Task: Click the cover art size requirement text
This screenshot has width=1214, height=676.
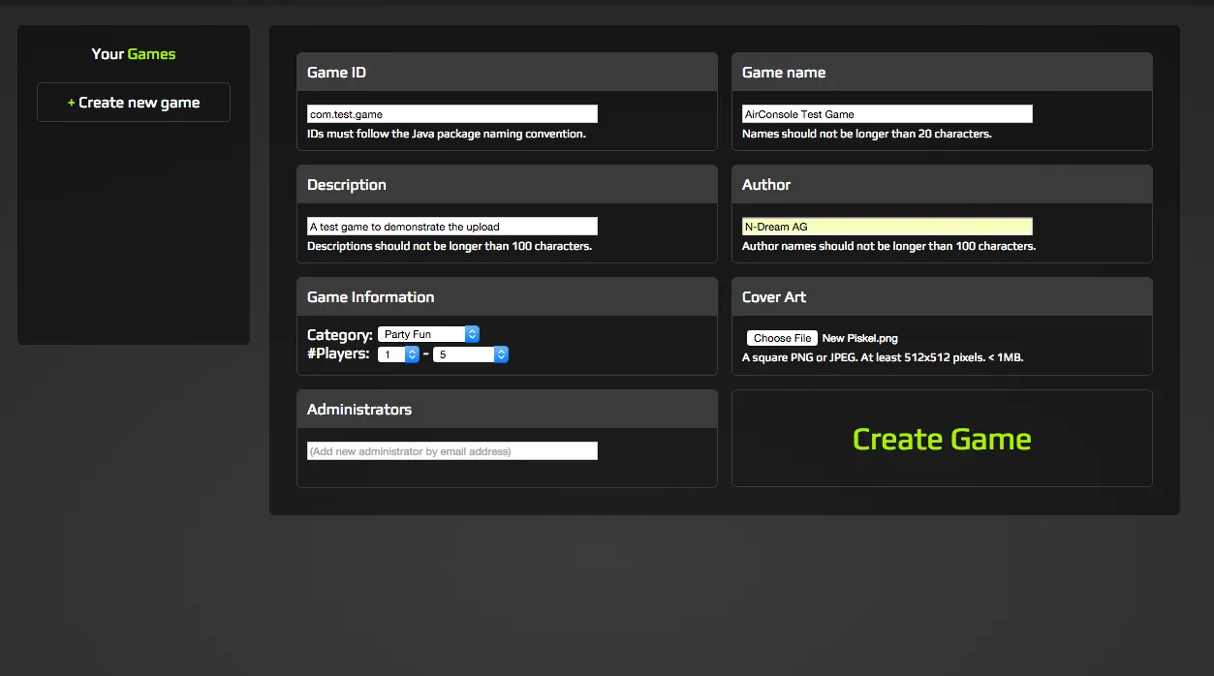Action: point(883,357)
